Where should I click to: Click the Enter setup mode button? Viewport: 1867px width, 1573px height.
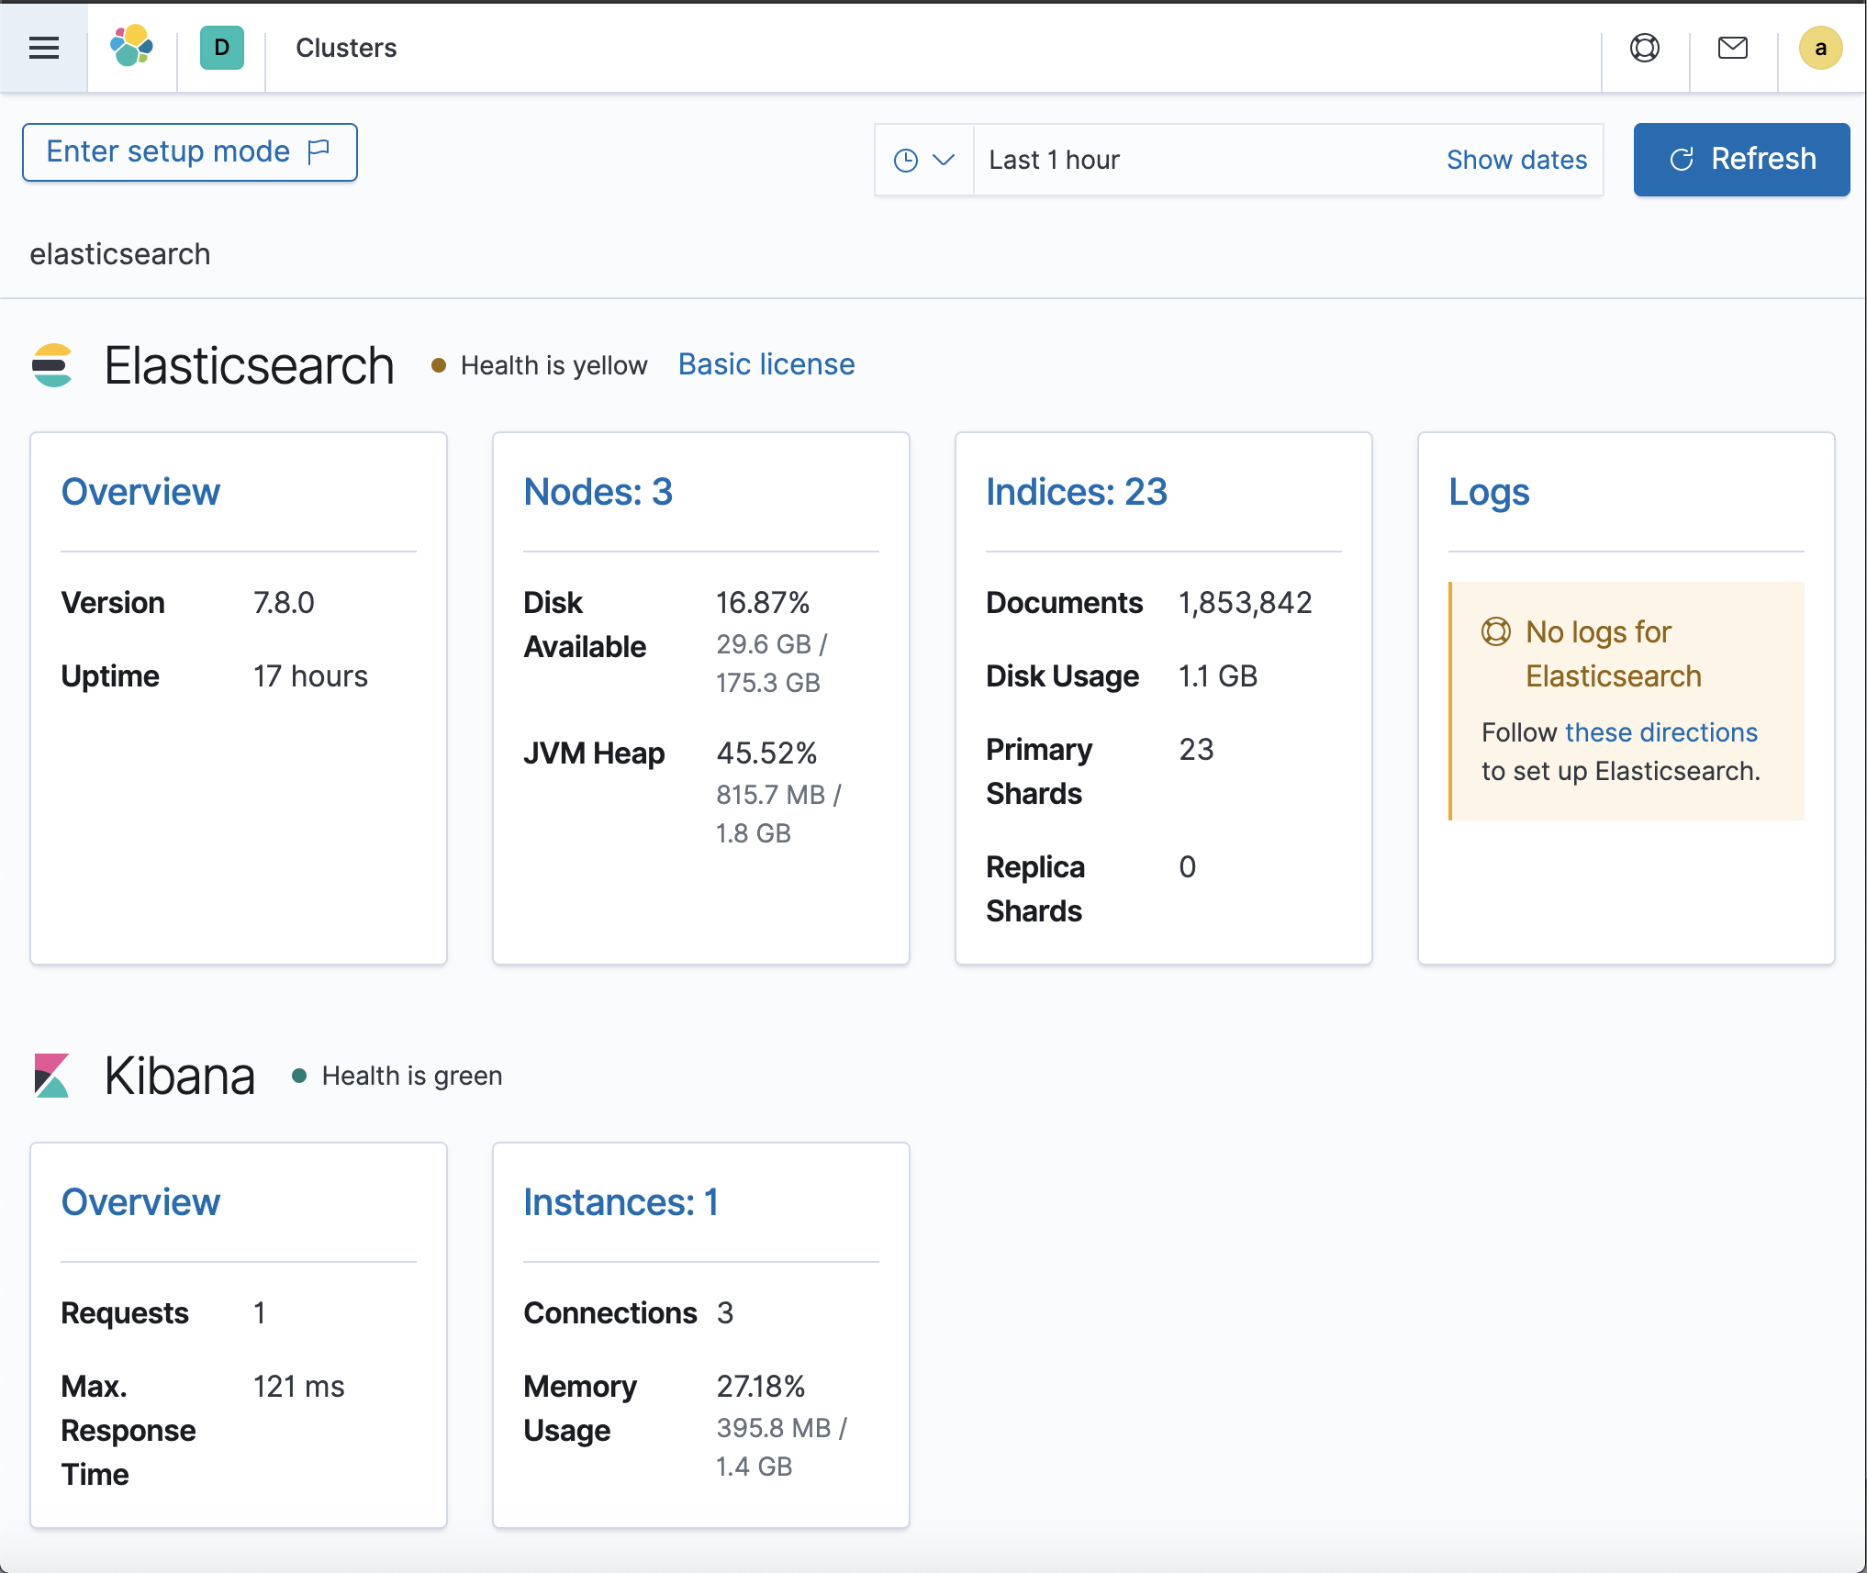click(190, 152)
